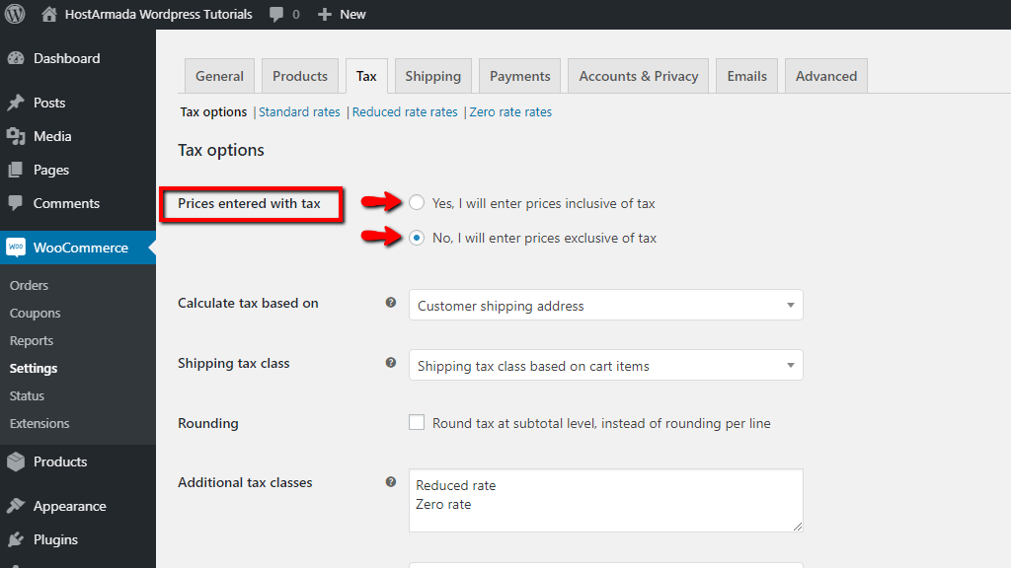
Task: Open the Standard rates link
Action: [299, 112]
